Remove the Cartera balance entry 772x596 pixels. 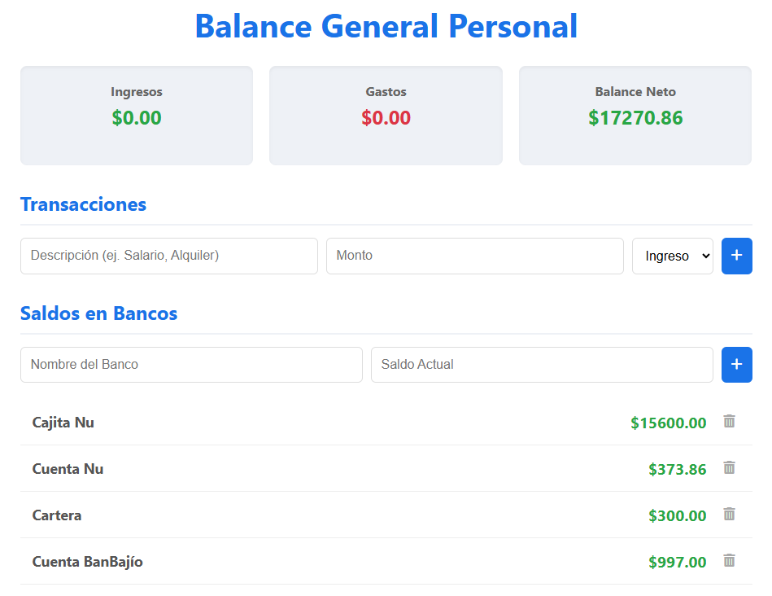(x=729, y=515)
